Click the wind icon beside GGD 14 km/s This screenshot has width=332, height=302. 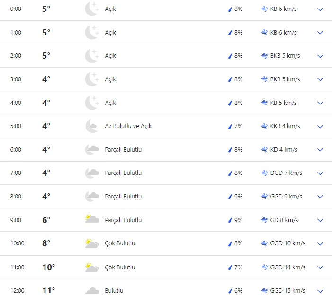click(264, 267)
